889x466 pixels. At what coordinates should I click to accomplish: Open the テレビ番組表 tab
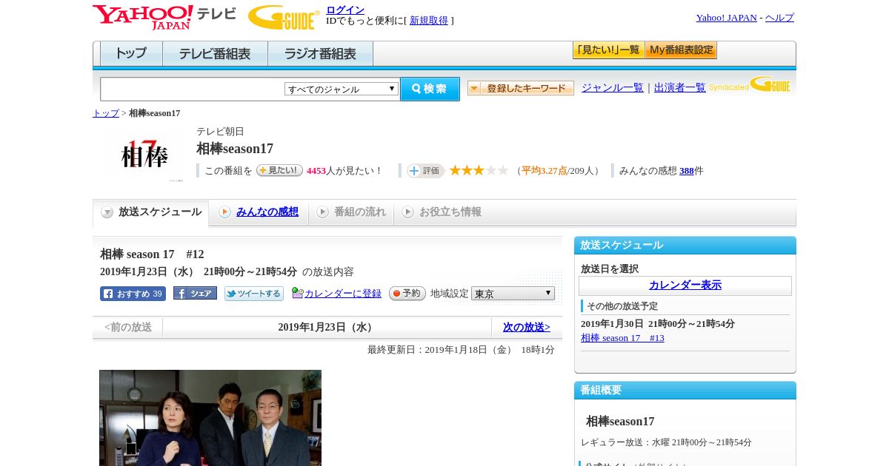215,54
